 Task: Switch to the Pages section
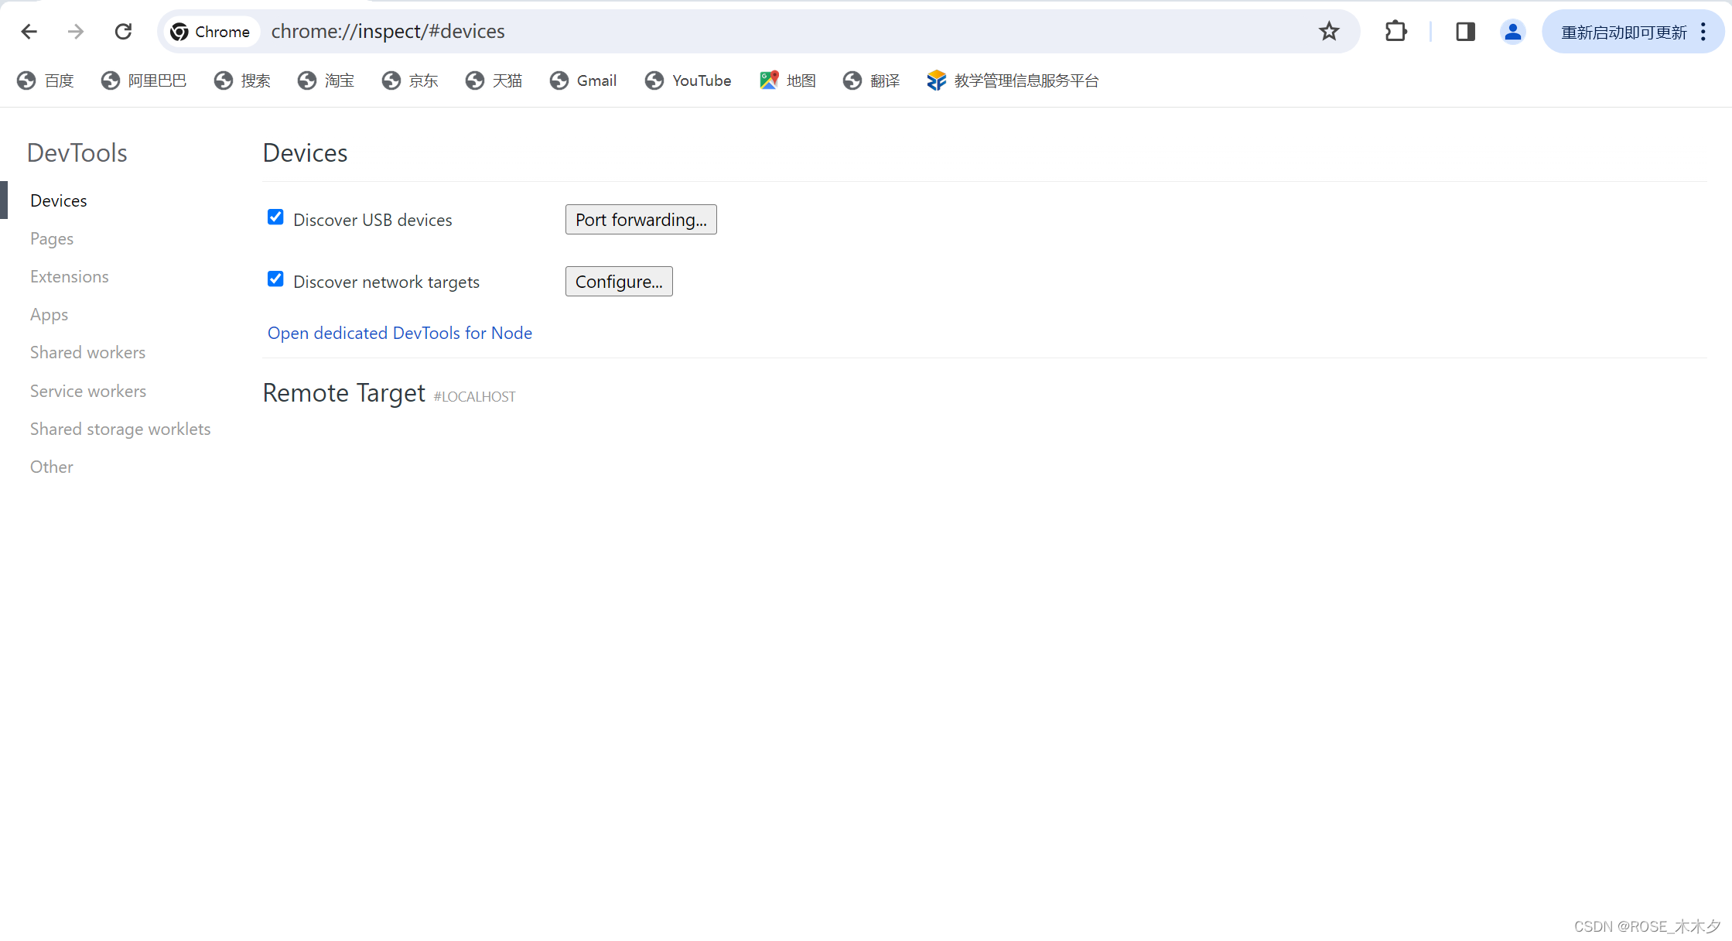(52, 238)
